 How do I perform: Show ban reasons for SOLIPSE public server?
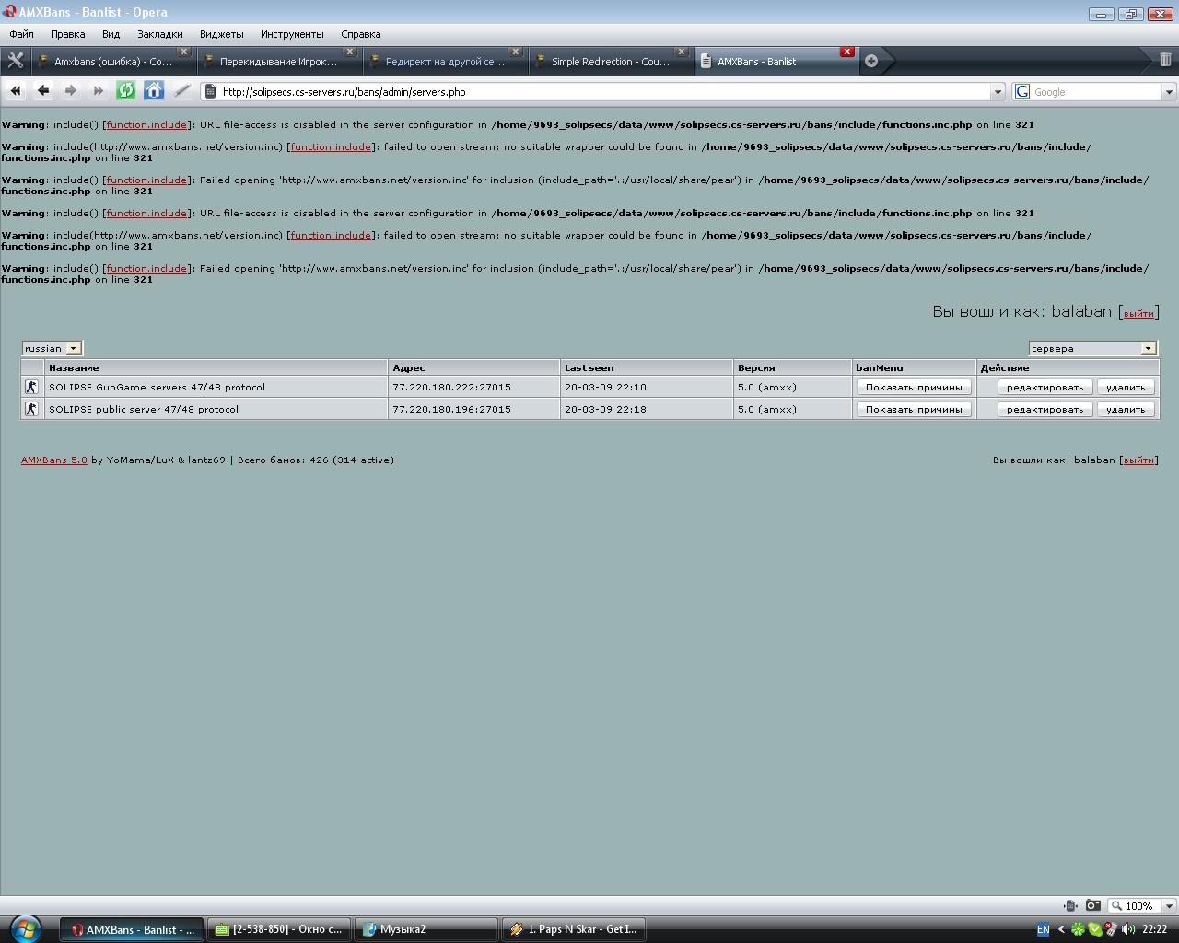(914, 409)
